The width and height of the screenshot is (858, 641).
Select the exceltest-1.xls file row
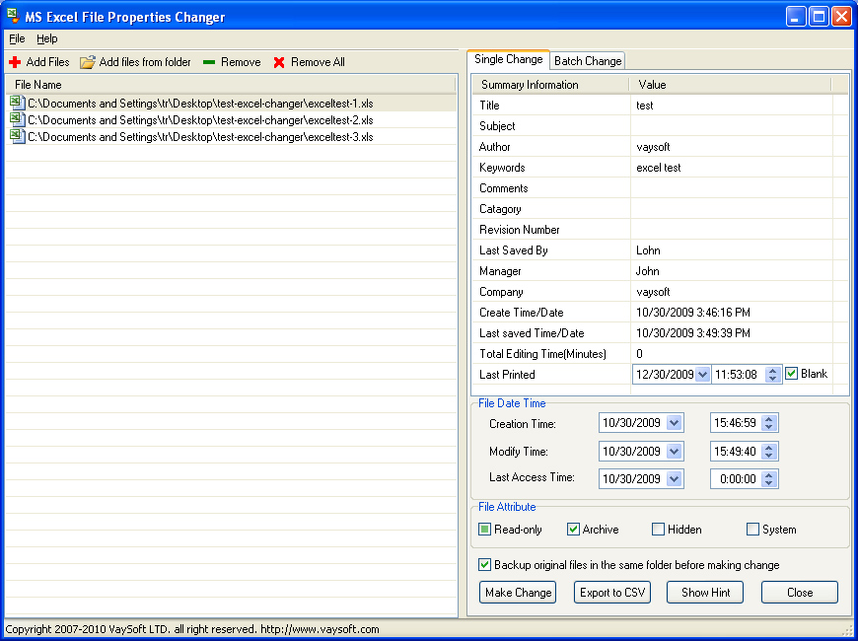click(x=231, y=103)
